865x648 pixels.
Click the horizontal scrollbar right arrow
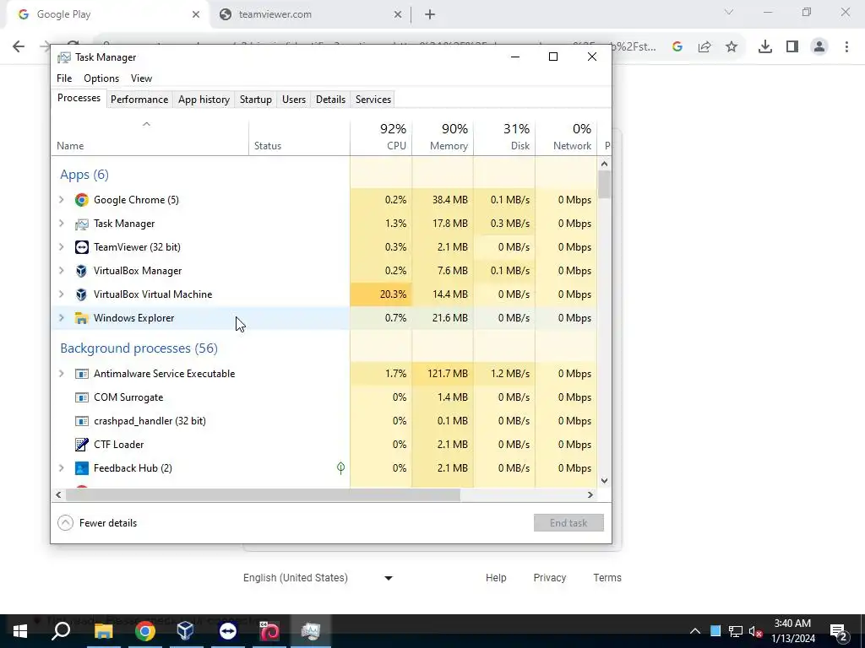click(x=590, y=494)
